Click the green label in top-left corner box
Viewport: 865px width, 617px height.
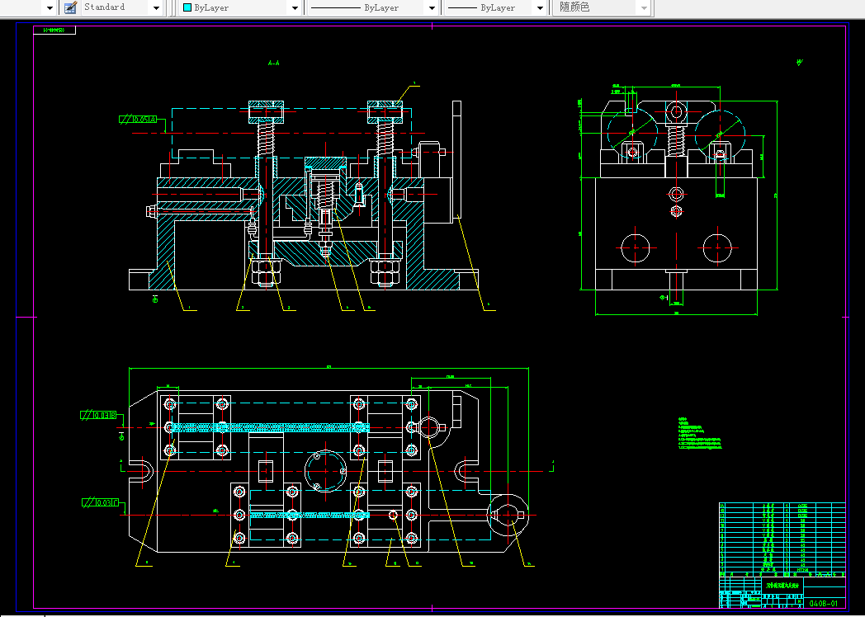(x=54, y=31)
